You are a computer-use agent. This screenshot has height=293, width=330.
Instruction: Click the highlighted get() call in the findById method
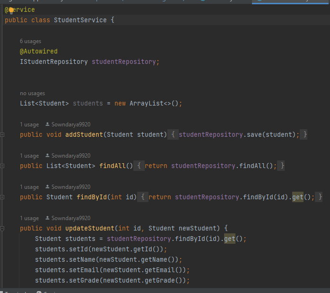pyautogui.click(x=297, y=197)
